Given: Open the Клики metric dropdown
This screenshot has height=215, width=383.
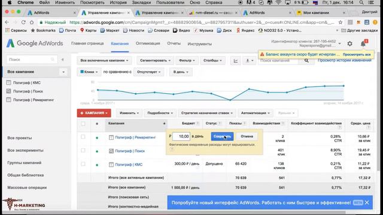Looking at the screenshot, I should point(89,72).
